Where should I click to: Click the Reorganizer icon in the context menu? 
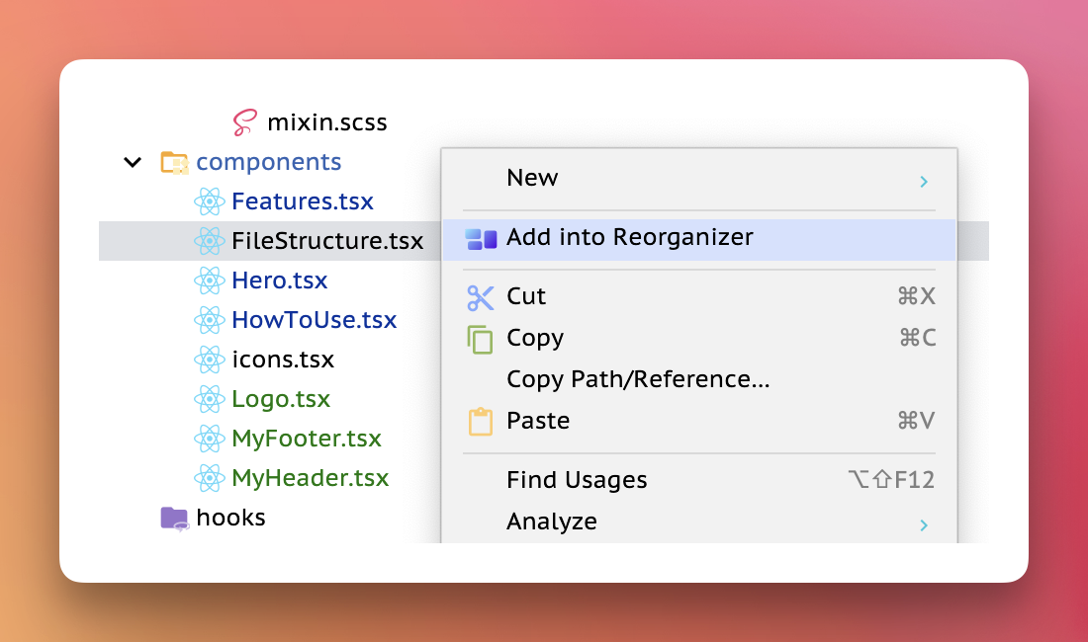coord(482,238)
